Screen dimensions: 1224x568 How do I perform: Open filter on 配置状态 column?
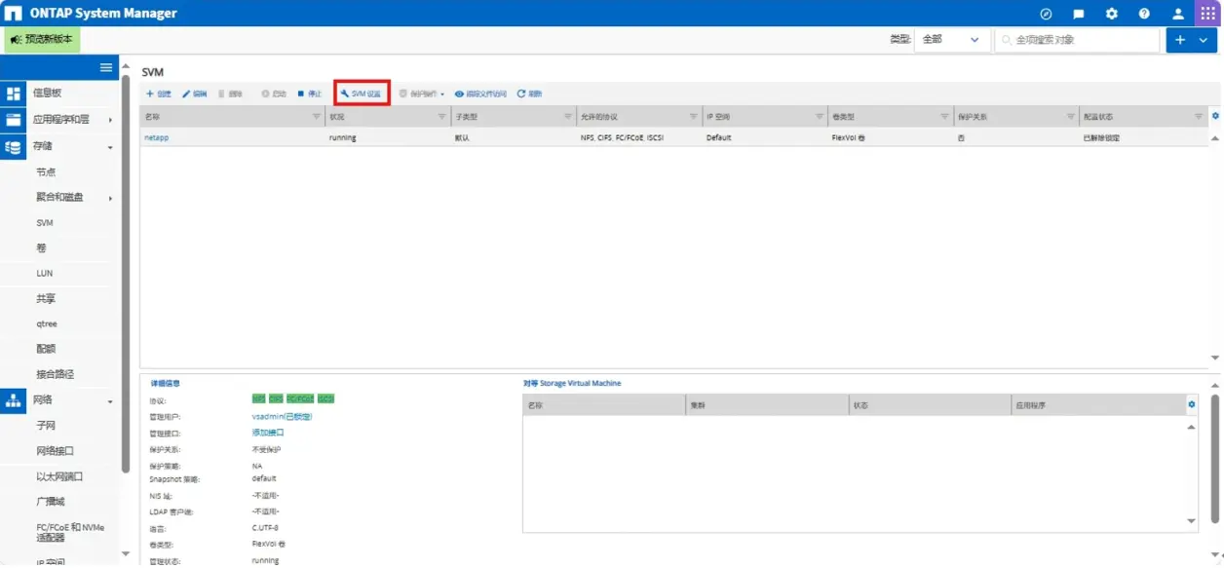(x=1199, y=116)
